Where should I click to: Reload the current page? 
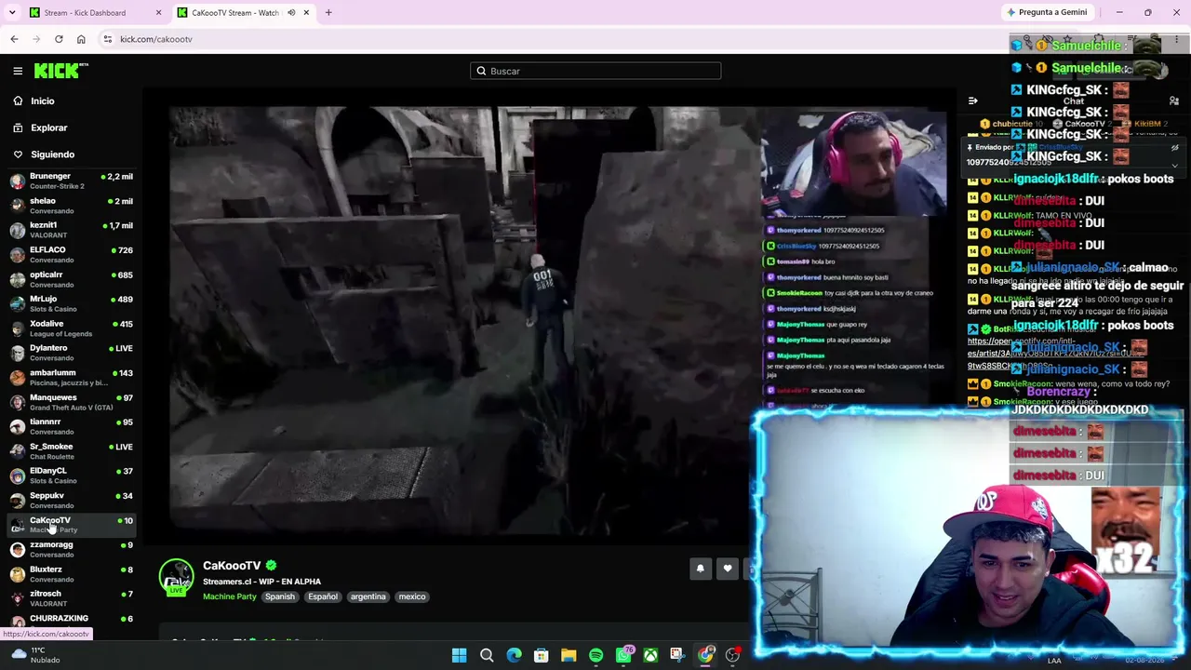pos(59,39)
